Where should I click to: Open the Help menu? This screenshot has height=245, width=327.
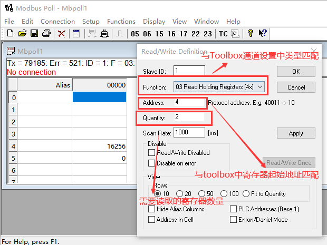(x=233, y=22)
